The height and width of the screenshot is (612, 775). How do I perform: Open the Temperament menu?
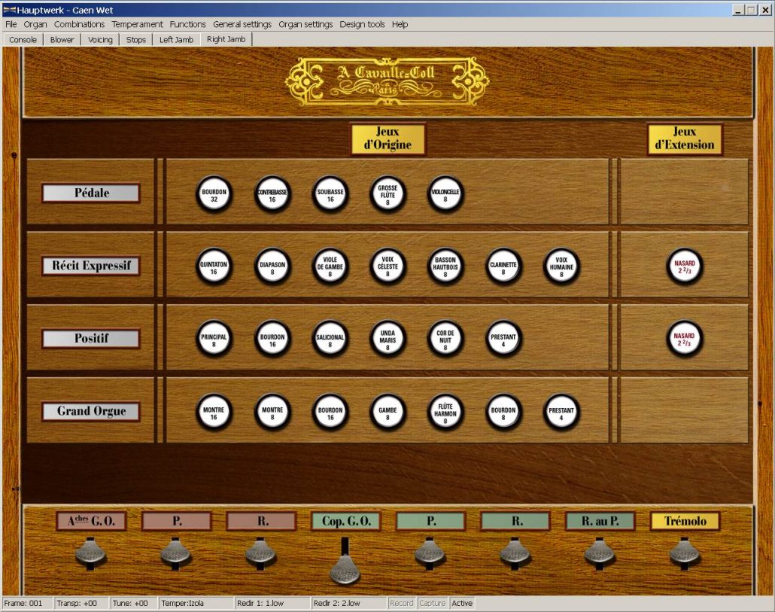pyautogui.click(x=137, y=24)
